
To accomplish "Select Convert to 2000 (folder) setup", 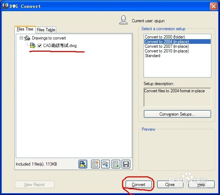I will 177,37.
